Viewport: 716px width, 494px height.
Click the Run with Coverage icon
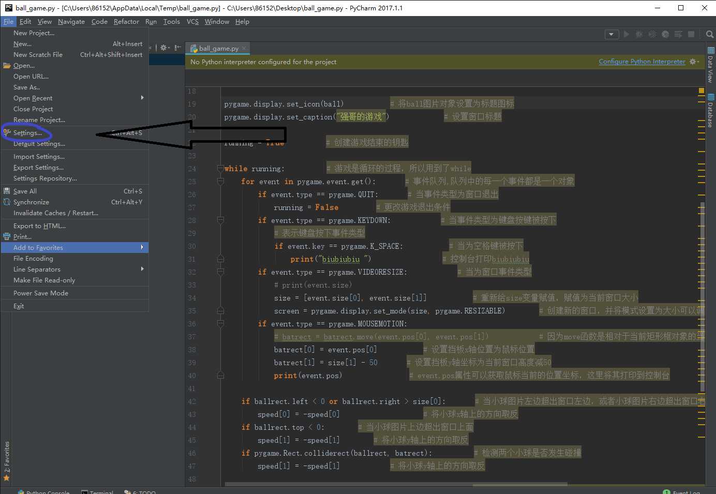tap(652, 34)
